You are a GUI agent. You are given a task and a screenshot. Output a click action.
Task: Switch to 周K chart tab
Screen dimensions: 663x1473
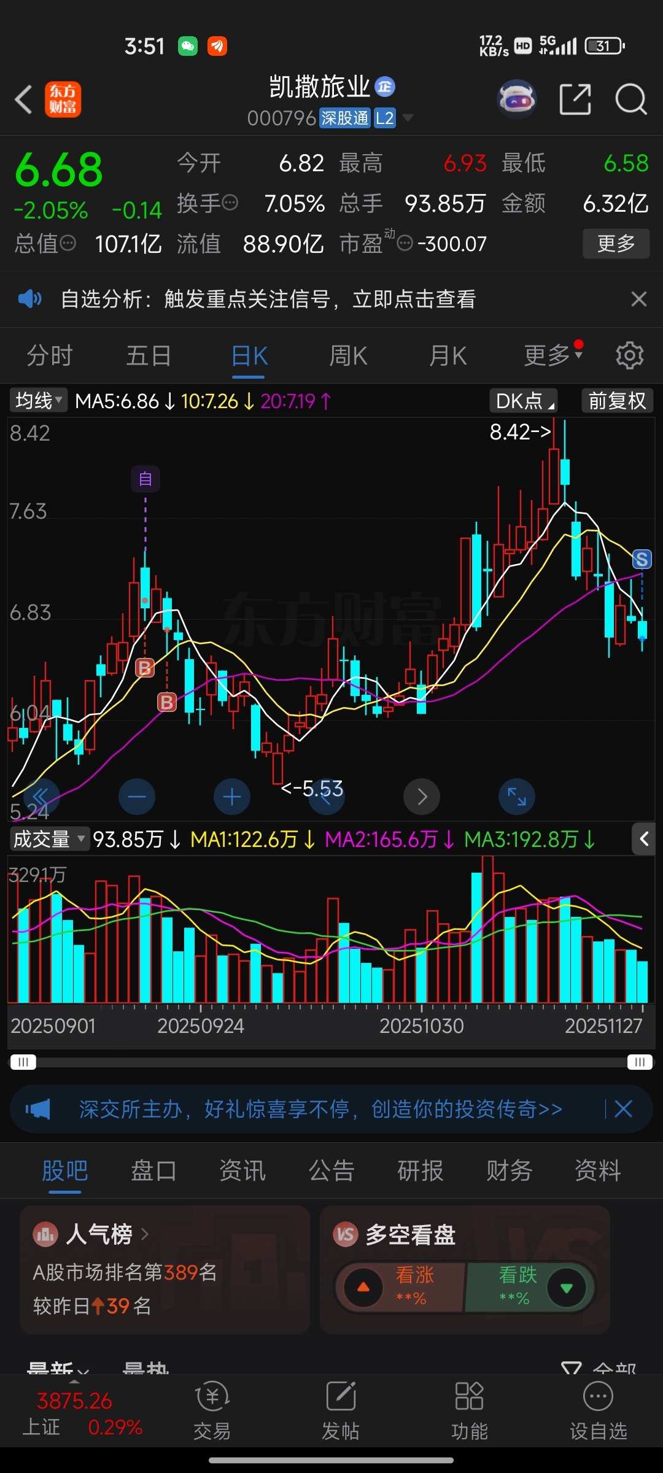pos(348,355)
